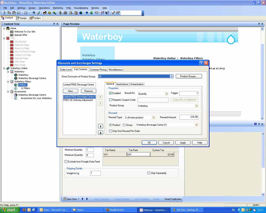Click the Reward Amount input field
The width and height of the screenshot is (266, 213).
click(x=189, y=117)
